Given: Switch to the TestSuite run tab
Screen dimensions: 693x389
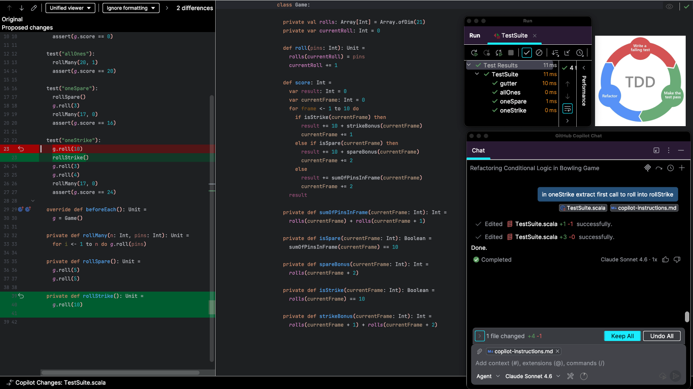Looking at the screenshot, I should coord(514,35).
